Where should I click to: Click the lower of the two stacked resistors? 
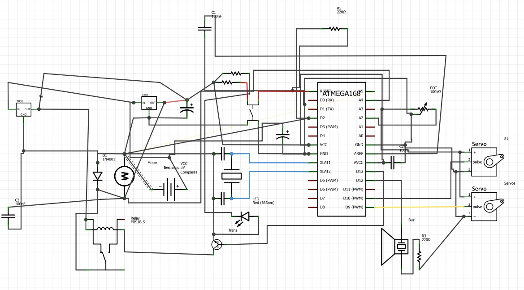point(227,82)
